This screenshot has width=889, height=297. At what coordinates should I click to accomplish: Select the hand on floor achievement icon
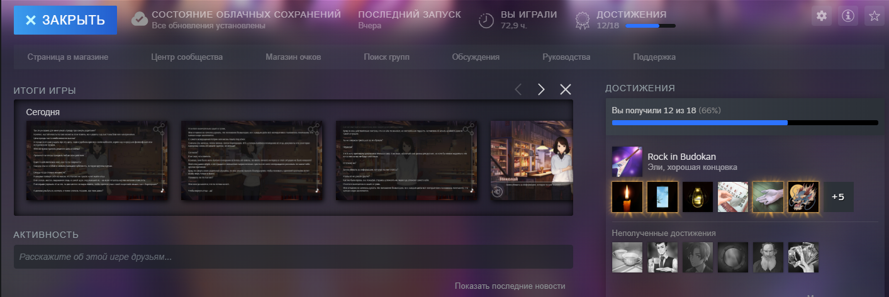(x=768, y=197)
